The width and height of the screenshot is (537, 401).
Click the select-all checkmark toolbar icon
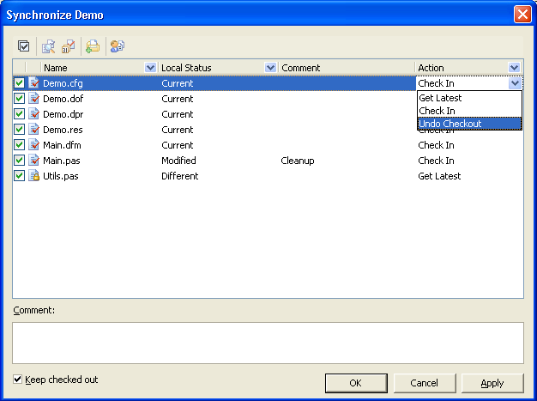pos(24,46)
